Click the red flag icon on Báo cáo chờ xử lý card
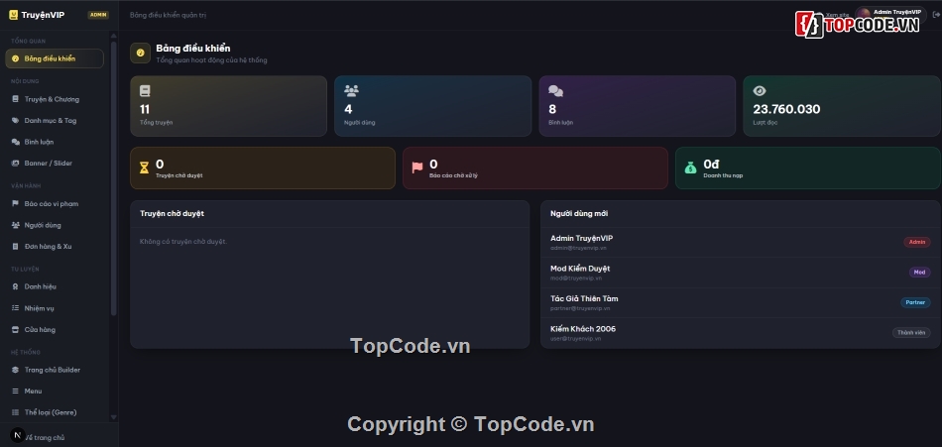This screenshot has width=942, height=447. (x=417, y=168)
